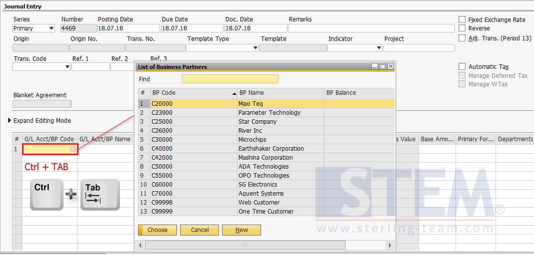The image size is (534, 263).
Task: Toggle Adj. Trans. (Period 13) checkbox
Action: [x=462, y=38]
